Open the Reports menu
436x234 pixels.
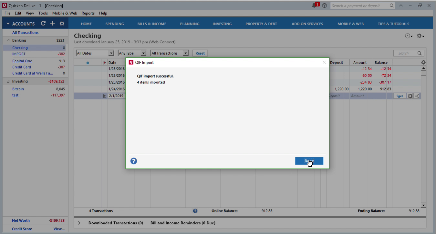pos(88,13)
